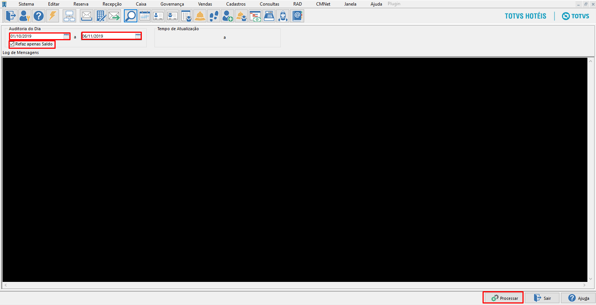Screen dimensions: 596x305
Task: Open the Recepção menu
Action: tap(112, 4)
